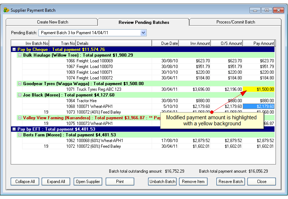
Task: Collapse the Pay by EFT group
Action: [14, 129]
